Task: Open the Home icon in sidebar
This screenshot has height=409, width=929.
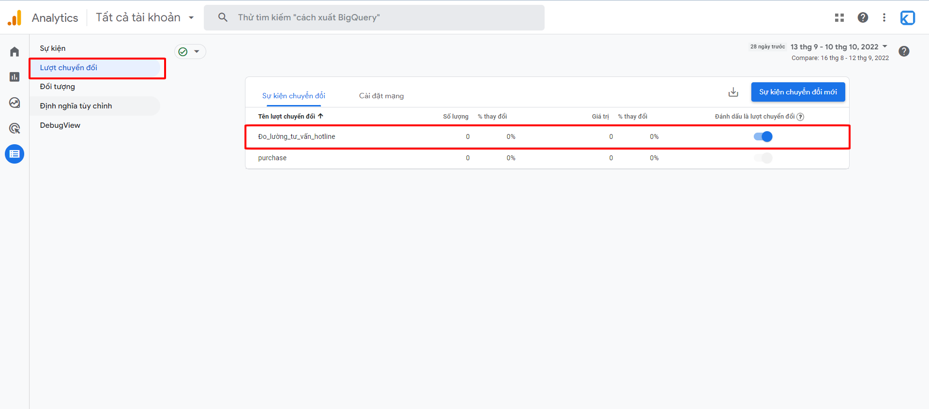Action: click(15, 52)
